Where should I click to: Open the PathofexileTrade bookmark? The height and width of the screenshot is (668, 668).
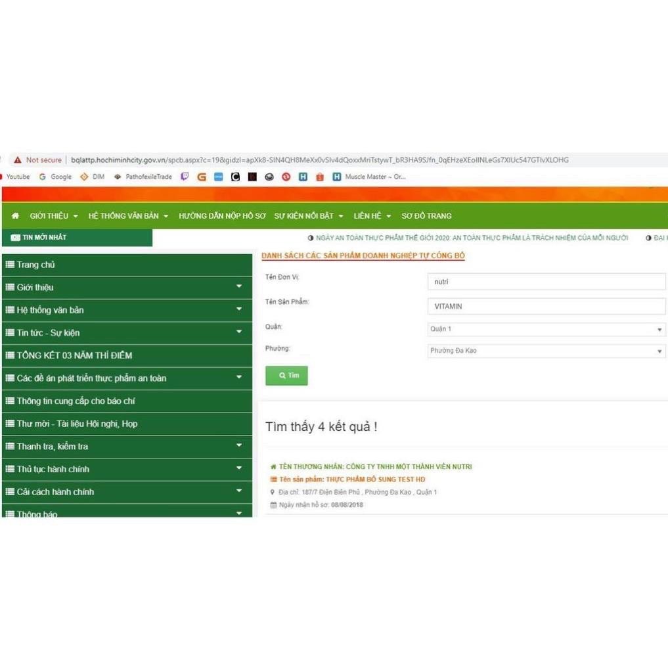(x=143, y=177)
